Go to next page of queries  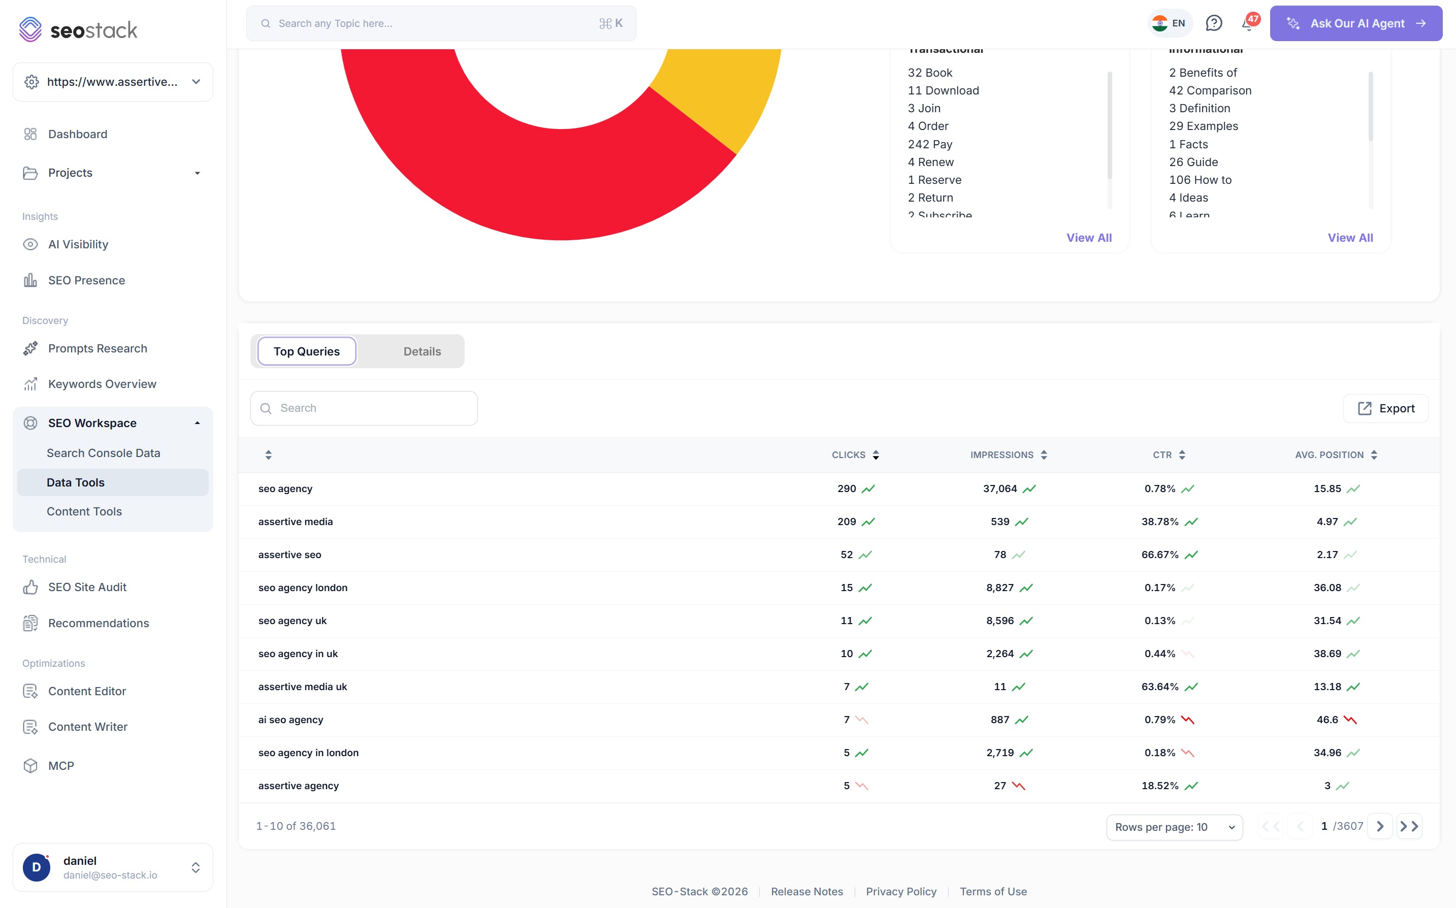coord(1380,826)
